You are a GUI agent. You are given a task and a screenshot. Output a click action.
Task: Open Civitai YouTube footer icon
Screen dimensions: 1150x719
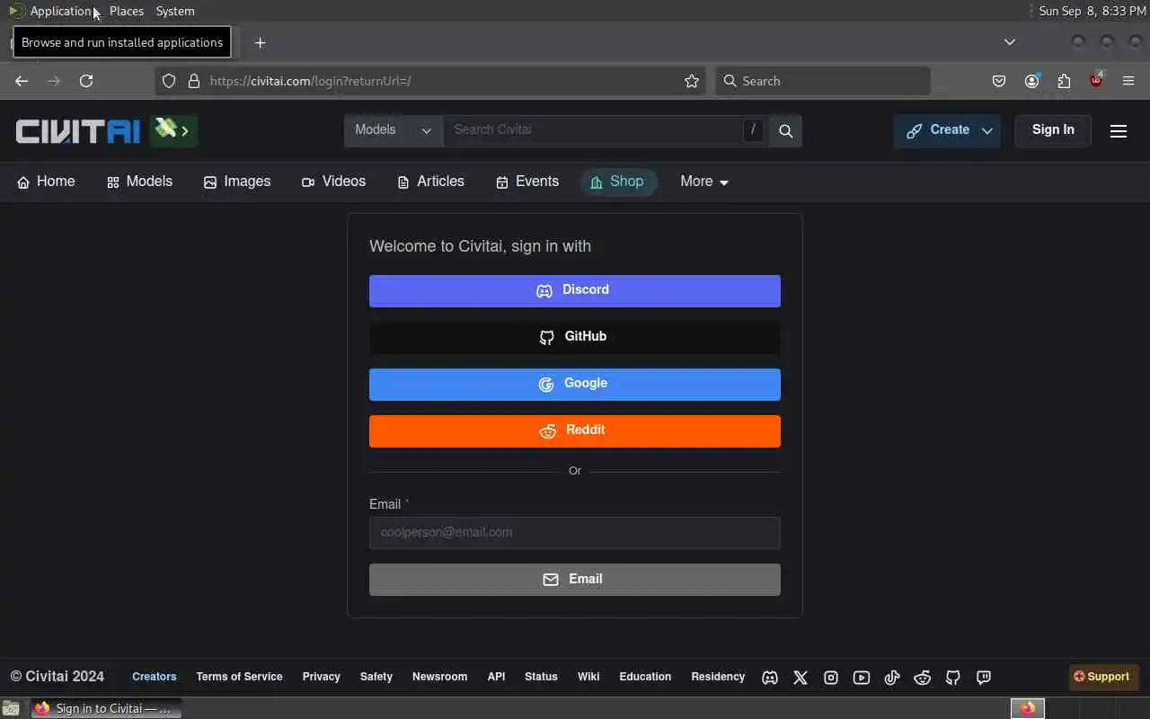click(862, 678)
